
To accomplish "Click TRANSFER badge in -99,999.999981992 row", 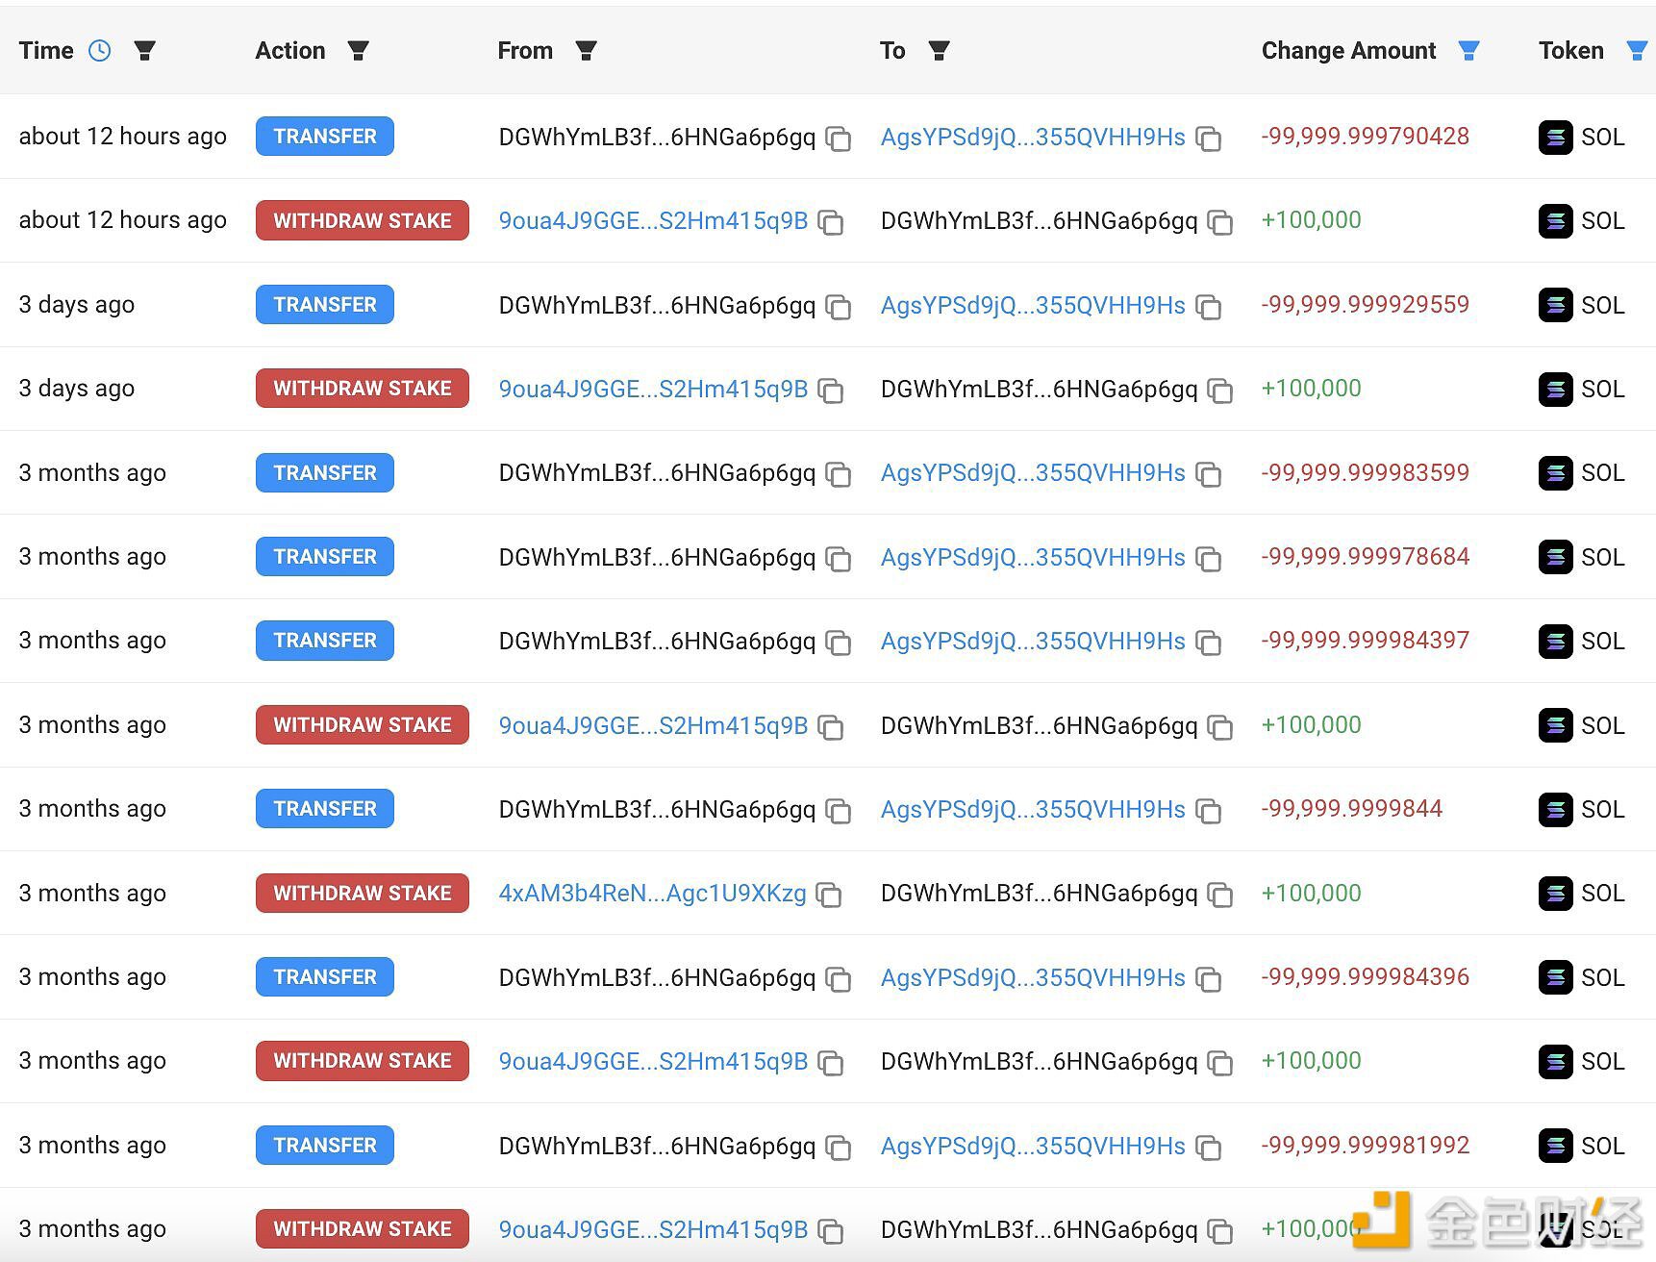I will click(325, 1146).
